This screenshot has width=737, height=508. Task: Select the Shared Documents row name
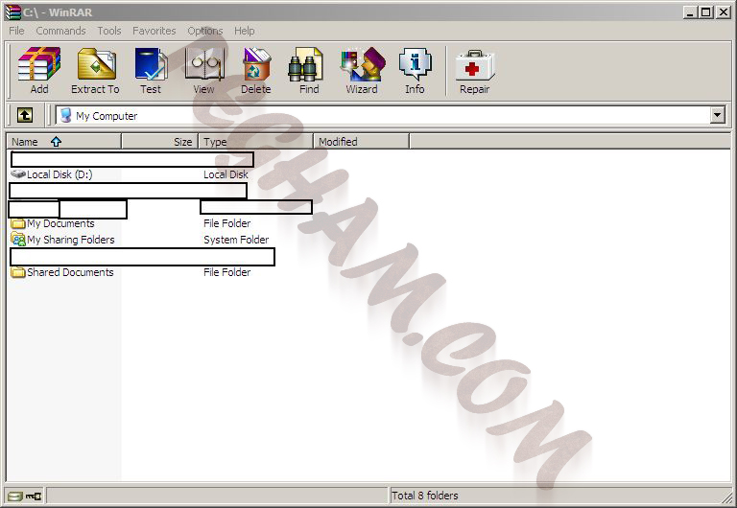coord(70,272)
